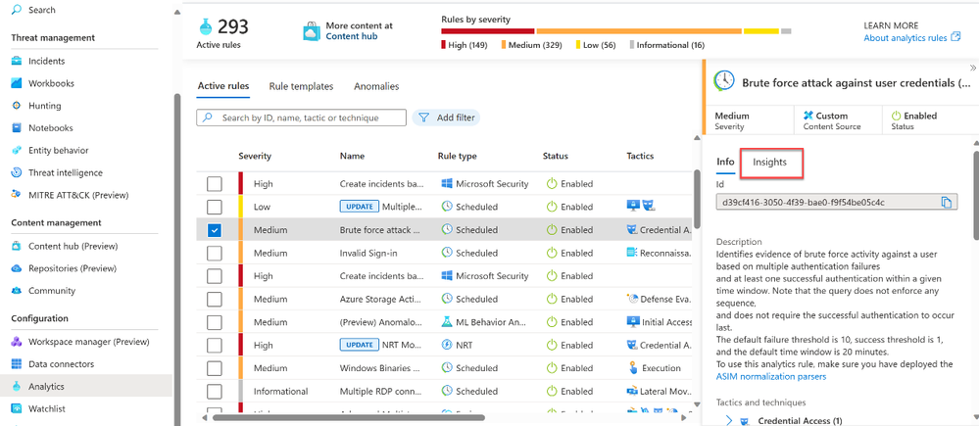Screen dimensions: 979x426
Task: Open About analytics rules link
Action: [x=906, y=37]
